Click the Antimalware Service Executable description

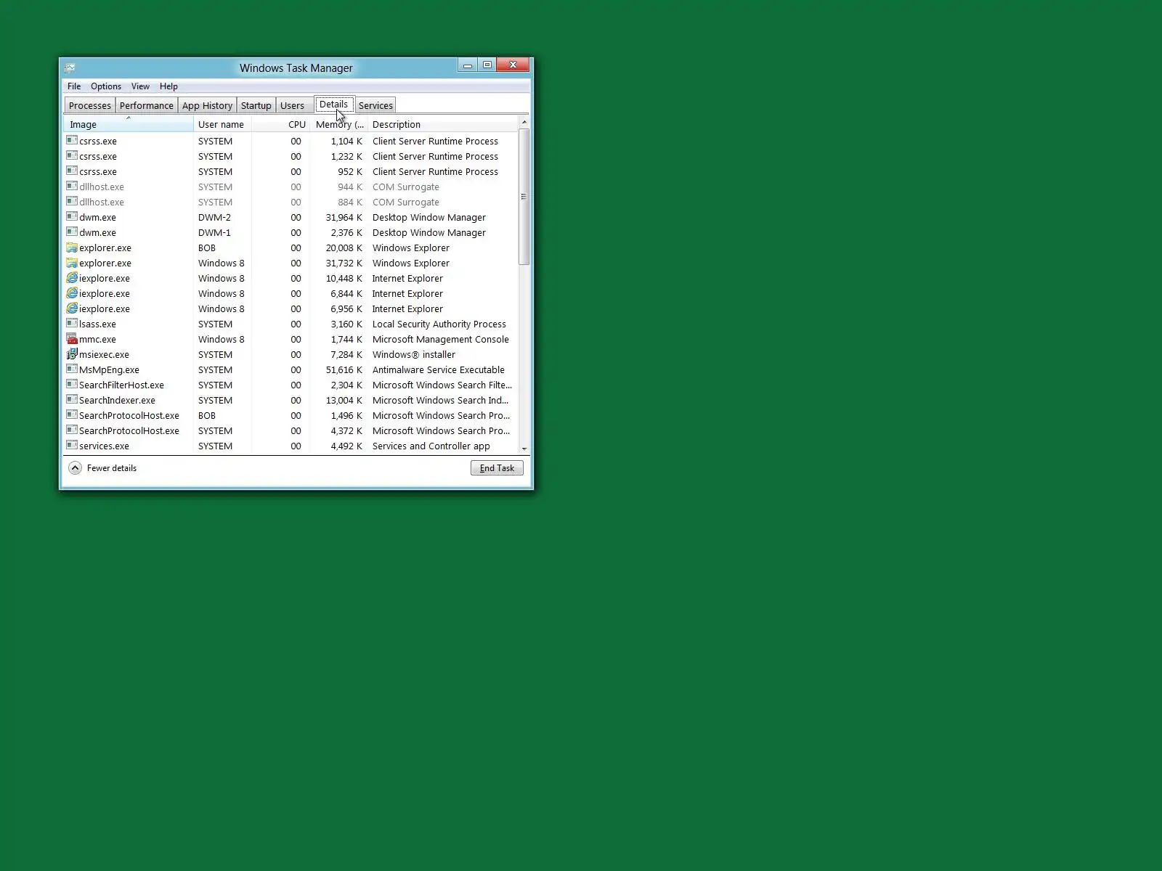pyautogui.click(x=439, y=369)
